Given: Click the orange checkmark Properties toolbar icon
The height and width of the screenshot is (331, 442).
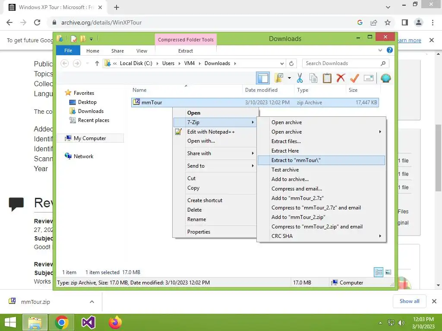Looking at the screenshot, I should pos(354,78).
